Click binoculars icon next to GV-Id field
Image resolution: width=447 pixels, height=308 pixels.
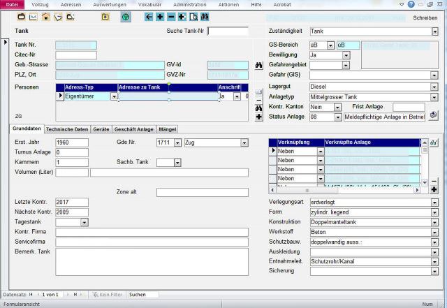tap(259, 65)
